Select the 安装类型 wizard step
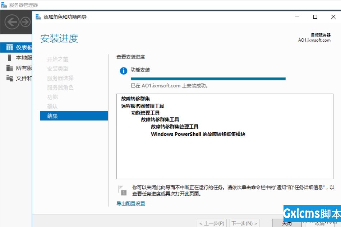 tap(57, 68)
